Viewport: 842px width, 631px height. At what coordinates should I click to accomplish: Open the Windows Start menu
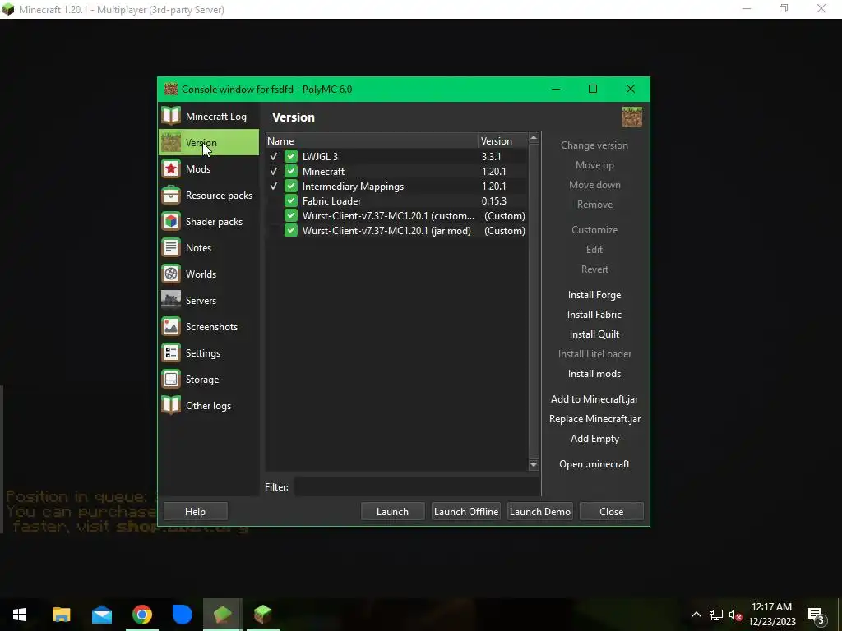[x=20, y=615]
